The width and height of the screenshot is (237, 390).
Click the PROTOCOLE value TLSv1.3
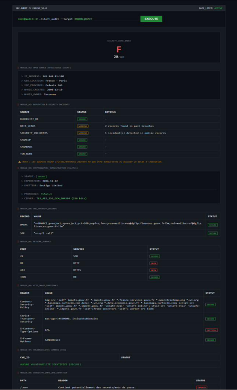tap(46, 194)
